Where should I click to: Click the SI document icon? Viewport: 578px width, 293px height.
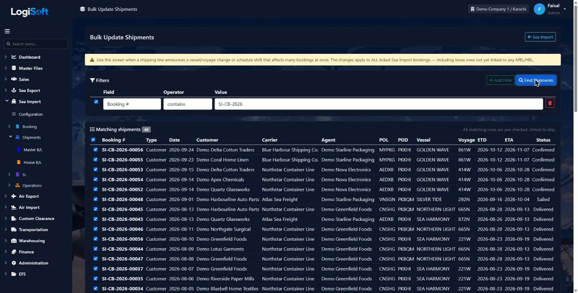coord(17,175)
